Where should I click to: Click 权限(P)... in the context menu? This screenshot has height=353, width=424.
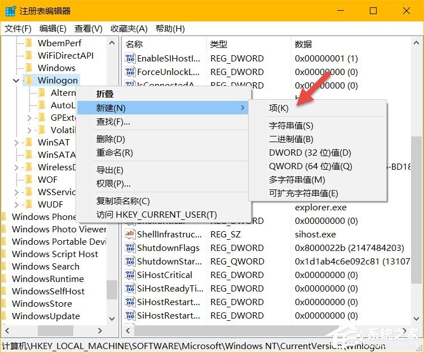pos(113,183)
